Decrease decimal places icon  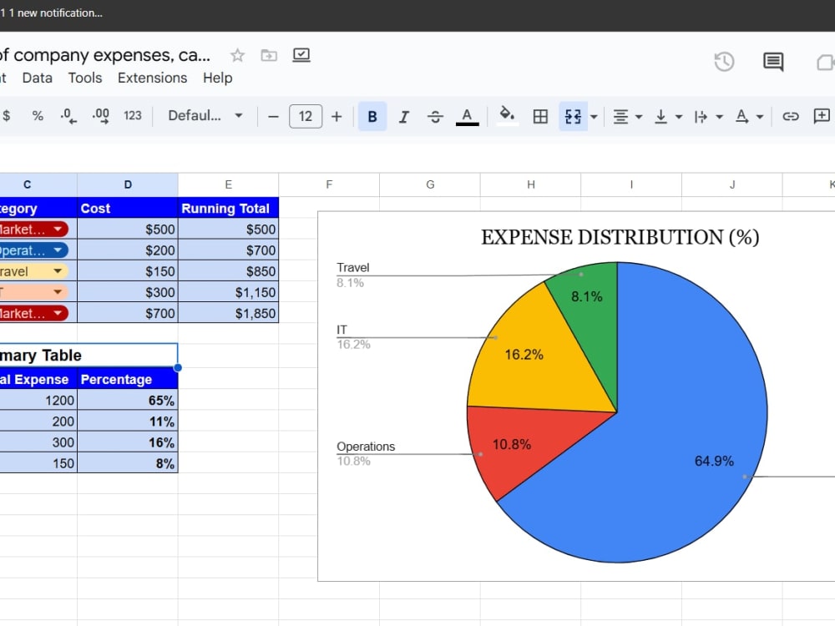tap(68, 115)
